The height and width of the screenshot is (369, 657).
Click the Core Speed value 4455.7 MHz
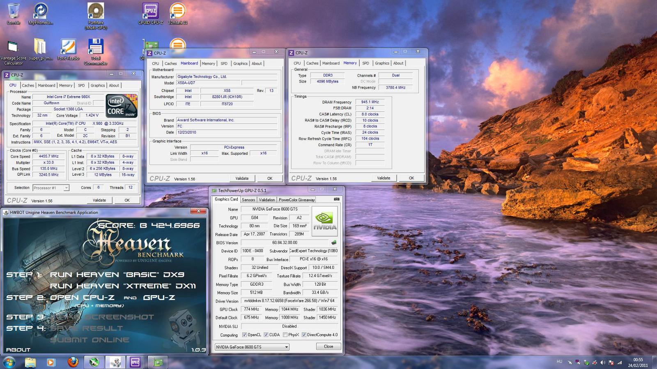click(49, 156)
